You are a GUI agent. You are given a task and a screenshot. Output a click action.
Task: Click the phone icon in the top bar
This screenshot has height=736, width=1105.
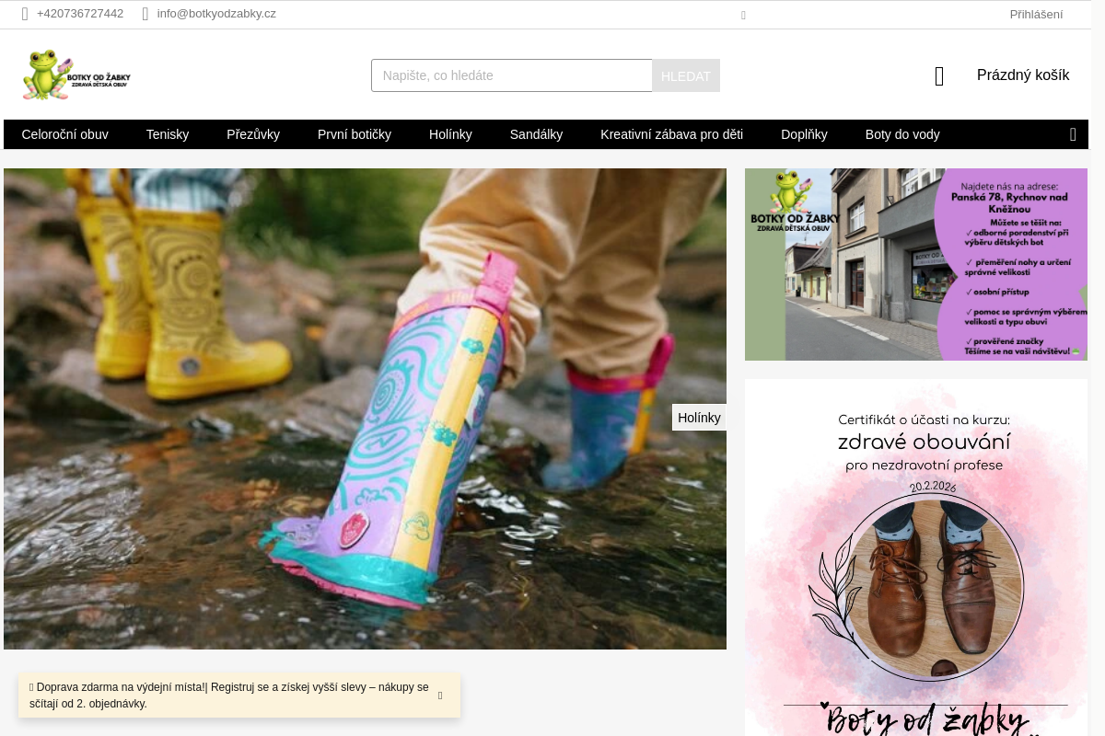pyautogui.click(x=26, y=14)
